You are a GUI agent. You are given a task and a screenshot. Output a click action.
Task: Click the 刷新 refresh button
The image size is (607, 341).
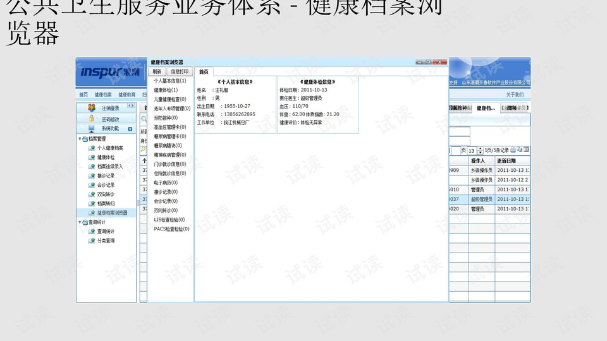(157, 72)
